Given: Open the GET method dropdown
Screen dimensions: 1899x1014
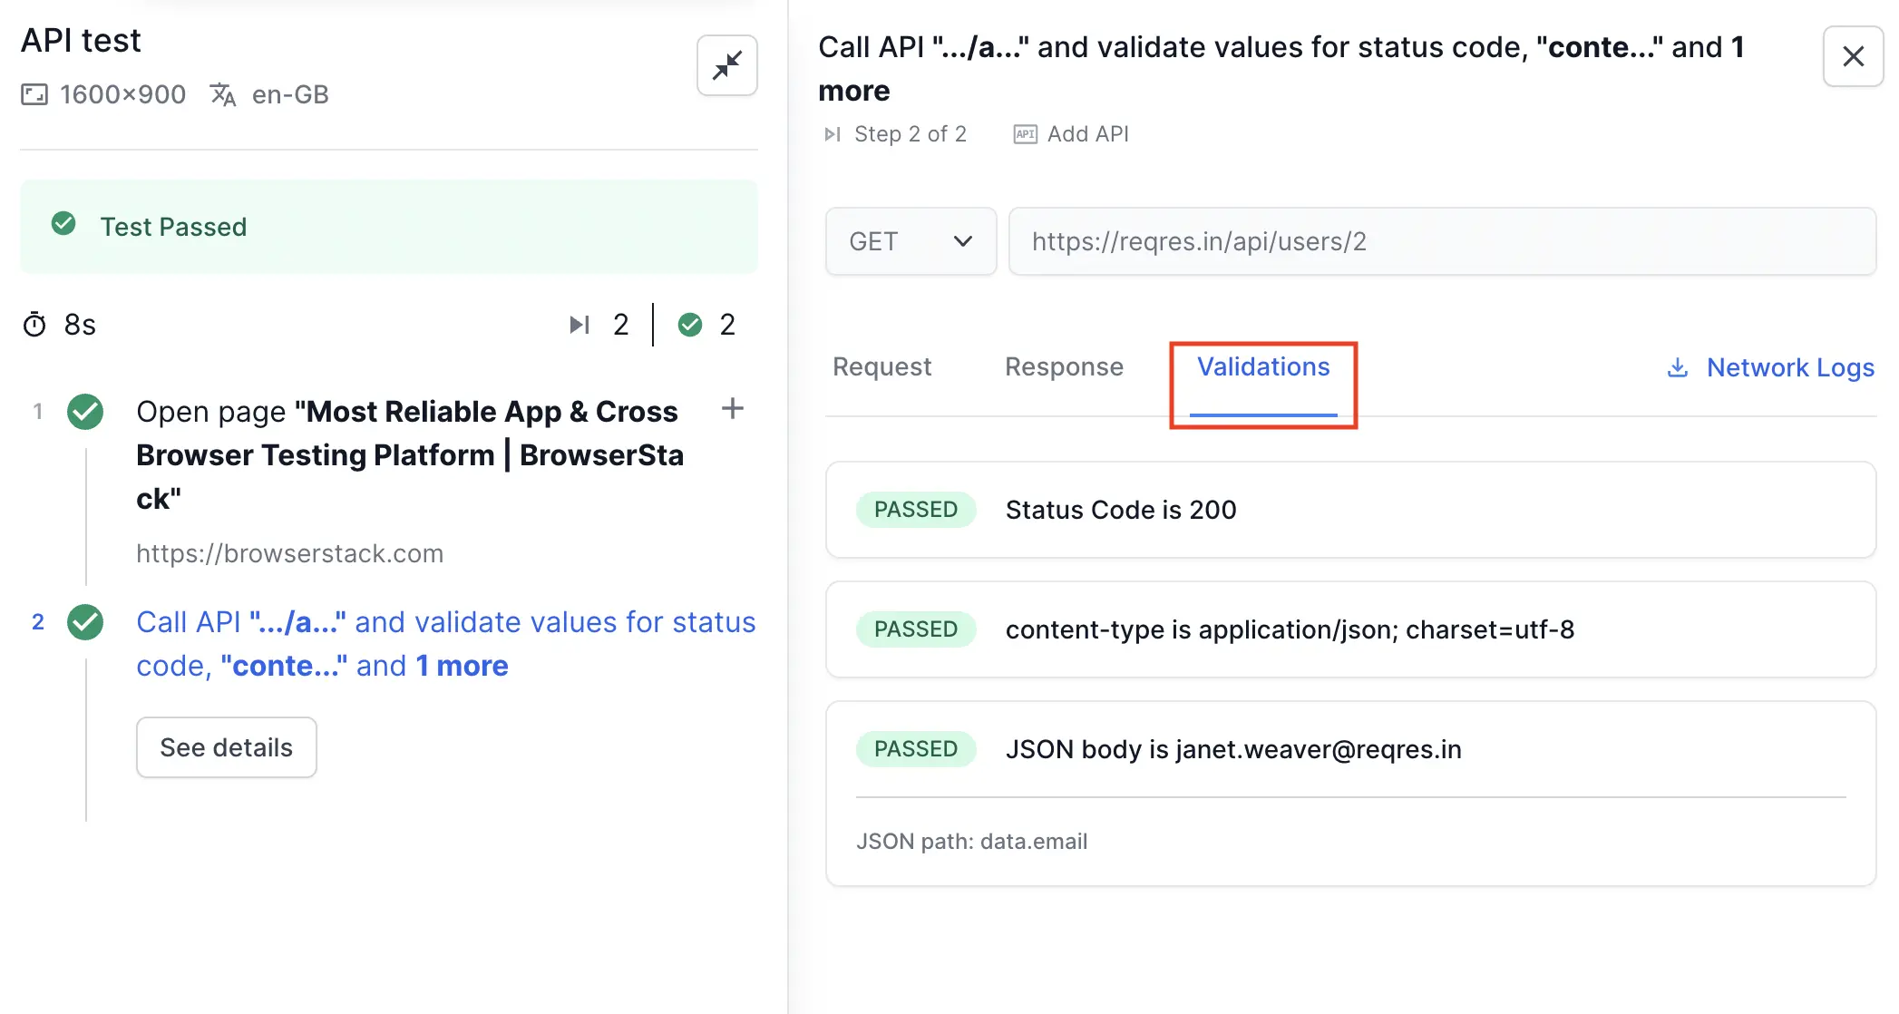Looking at the screenshot, I should [911, 241].
